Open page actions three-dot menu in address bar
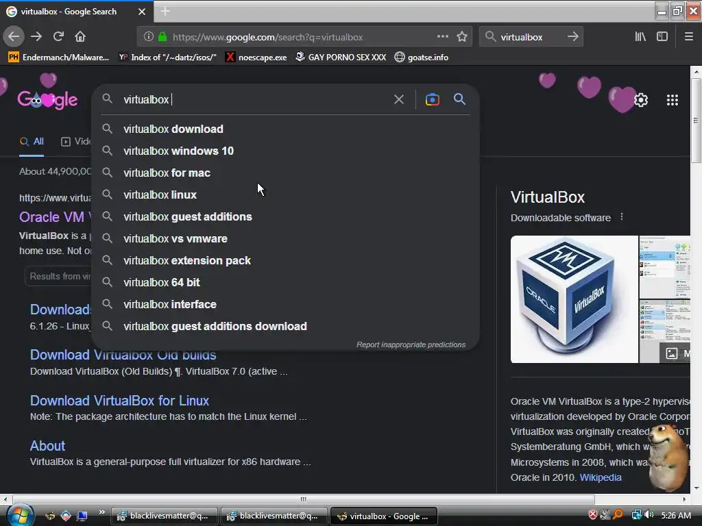702x526 pixels. click(x=442, y=37)
